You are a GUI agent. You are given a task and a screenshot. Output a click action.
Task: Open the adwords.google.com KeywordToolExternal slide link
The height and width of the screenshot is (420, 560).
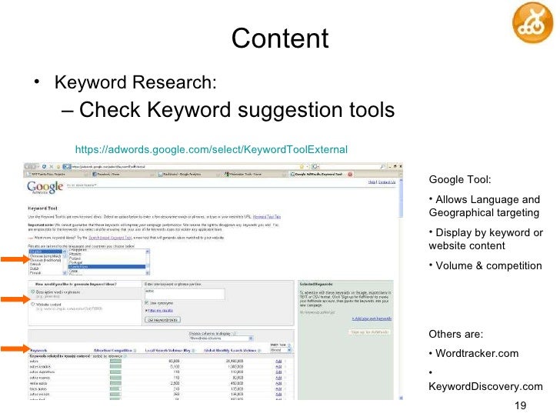[211, 149]
